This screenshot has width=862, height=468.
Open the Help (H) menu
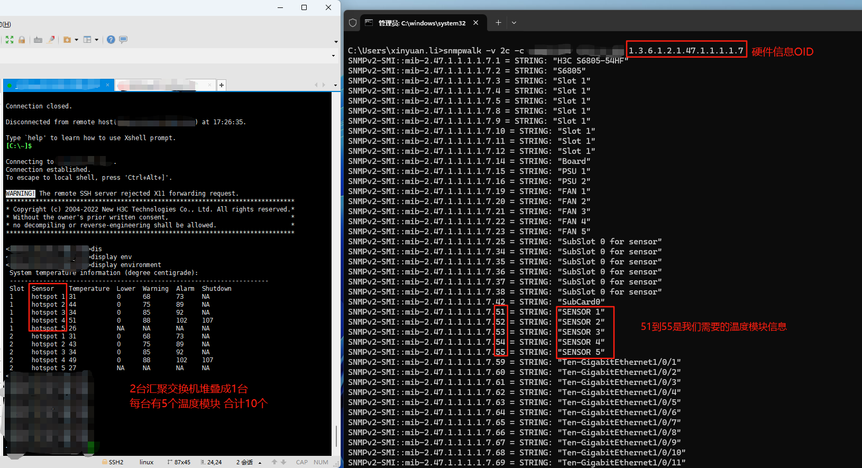(5, 24)
